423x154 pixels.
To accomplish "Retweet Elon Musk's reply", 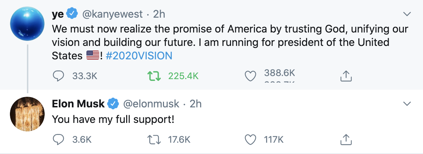I will [x=154, y=140].
